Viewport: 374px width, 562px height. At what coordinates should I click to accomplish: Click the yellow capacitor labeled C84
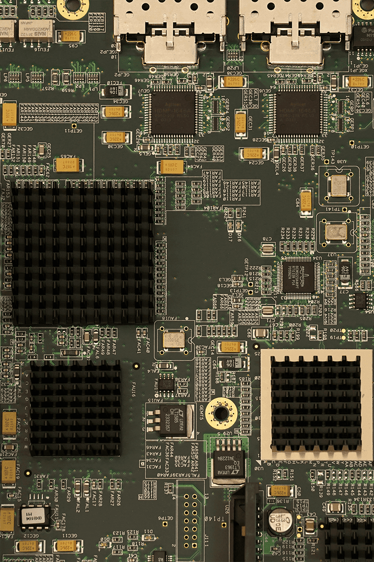pyautogui.click(x=307, y=202)
